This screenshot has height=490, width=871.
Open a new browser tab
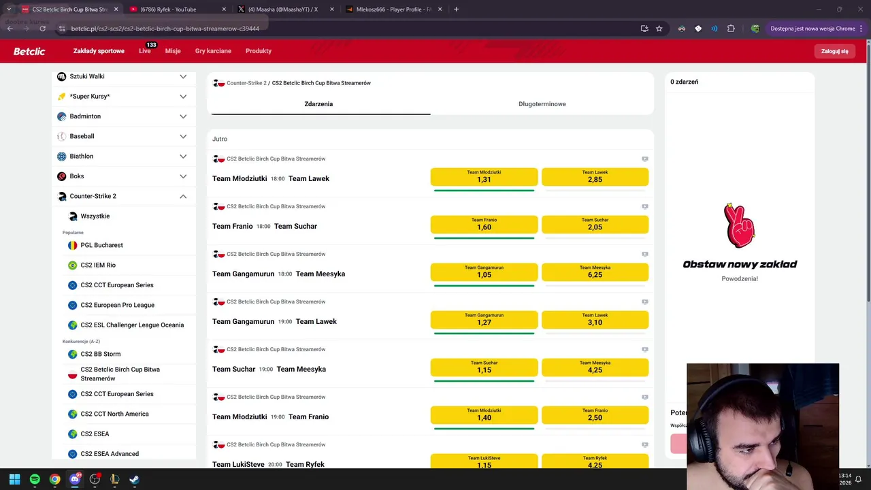coord(456,10)
